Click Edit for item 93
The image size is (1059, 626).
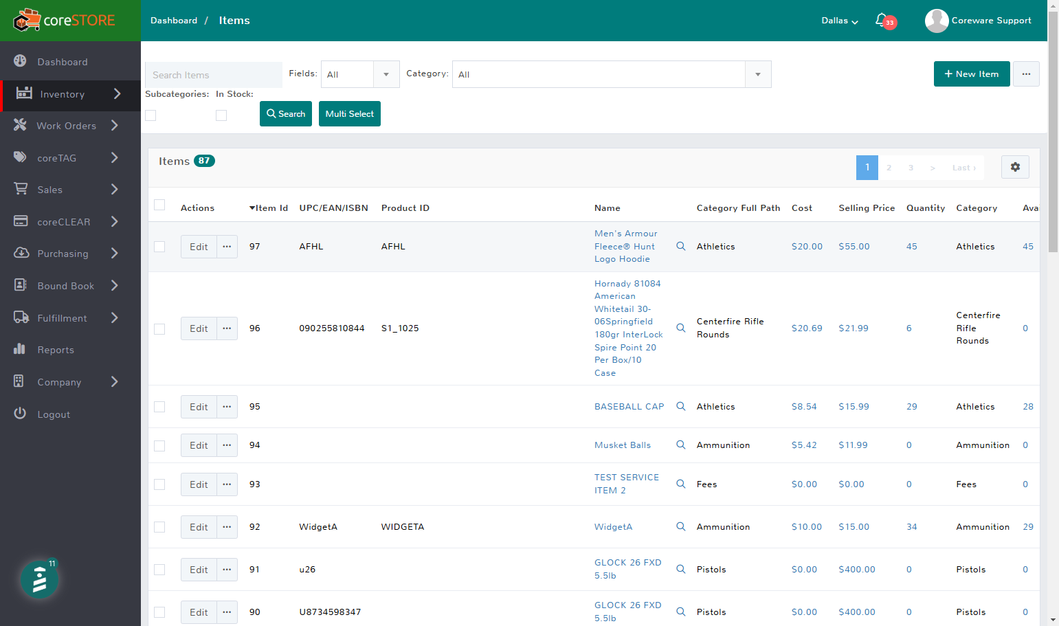199,484
